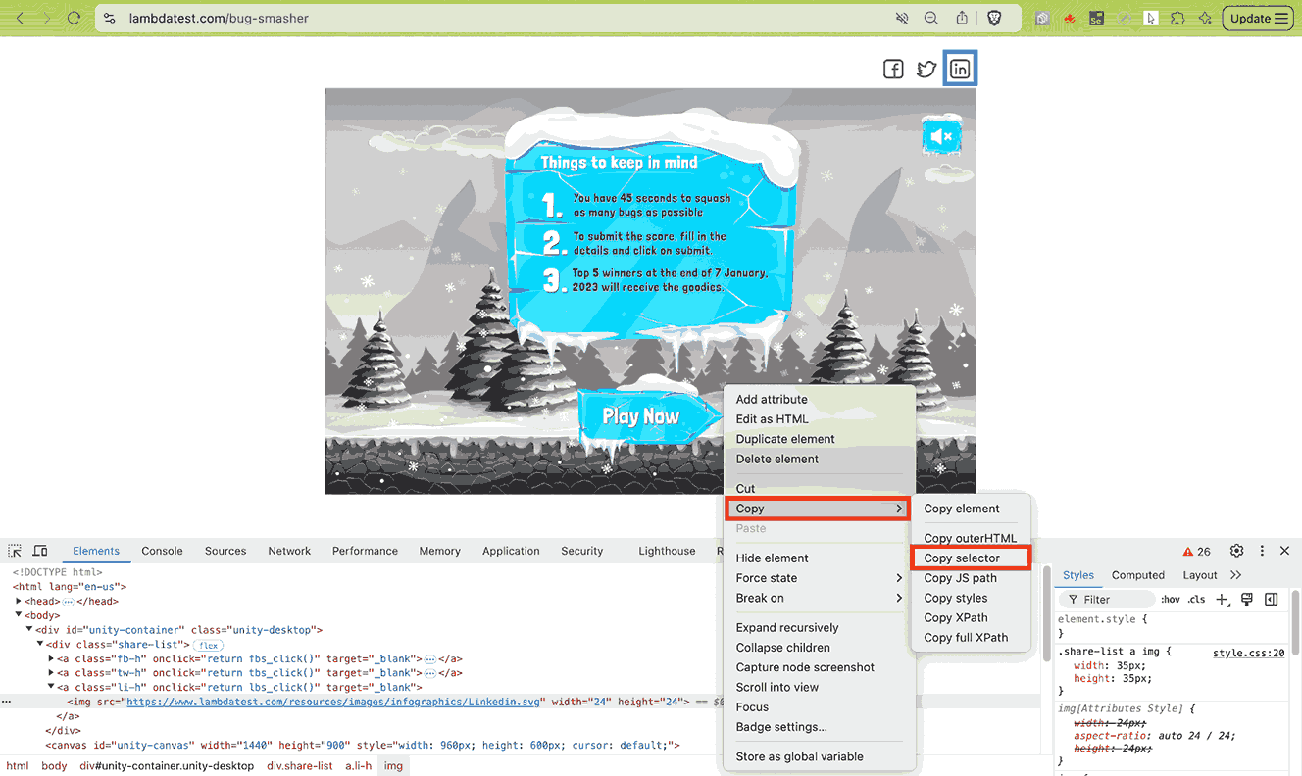
Task: Open the Lighthouse tab
Action: 667,551
